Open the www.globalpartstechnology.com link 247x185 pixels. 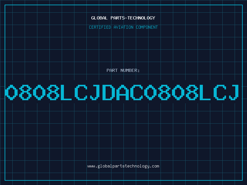[123, 166]
